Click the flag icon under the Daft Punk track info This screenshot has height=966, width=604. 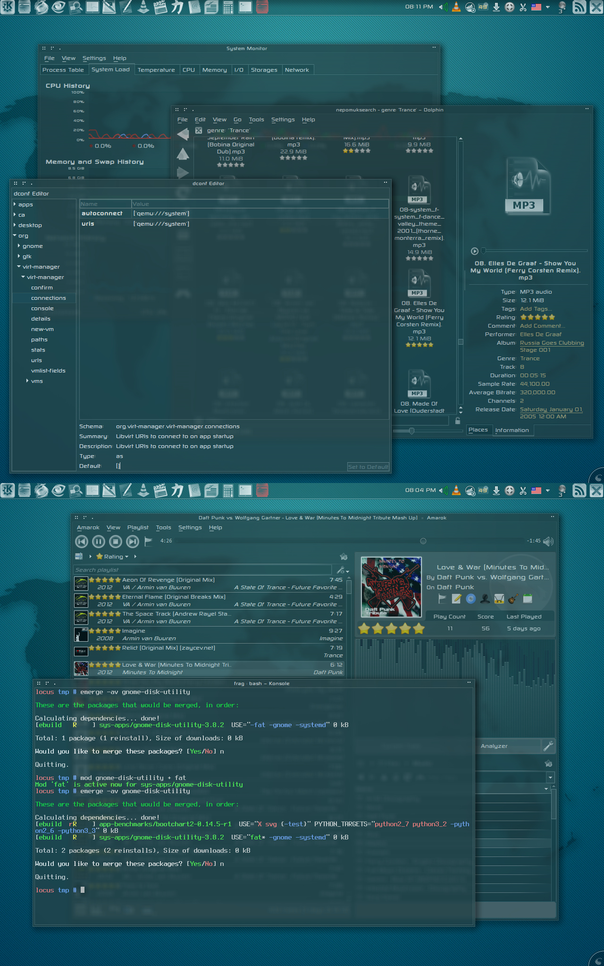(442, 599)
